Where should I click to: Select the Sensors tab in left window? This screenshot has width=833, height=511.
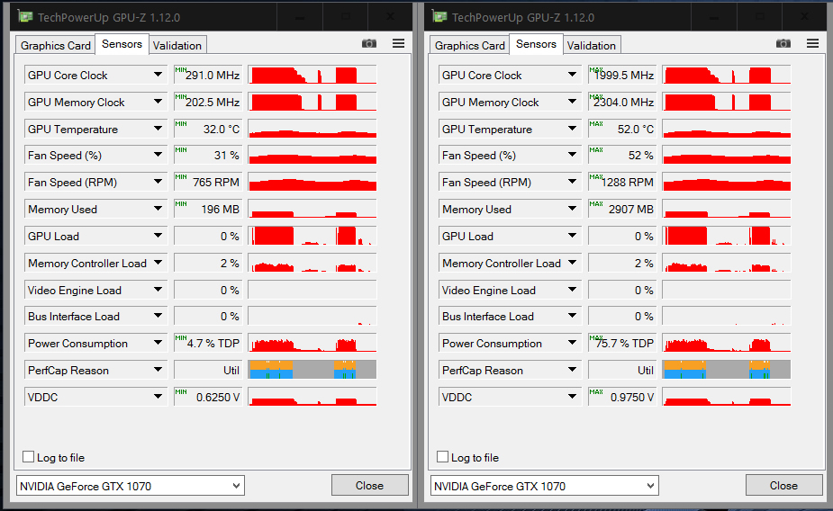click(x=122, y=44)
